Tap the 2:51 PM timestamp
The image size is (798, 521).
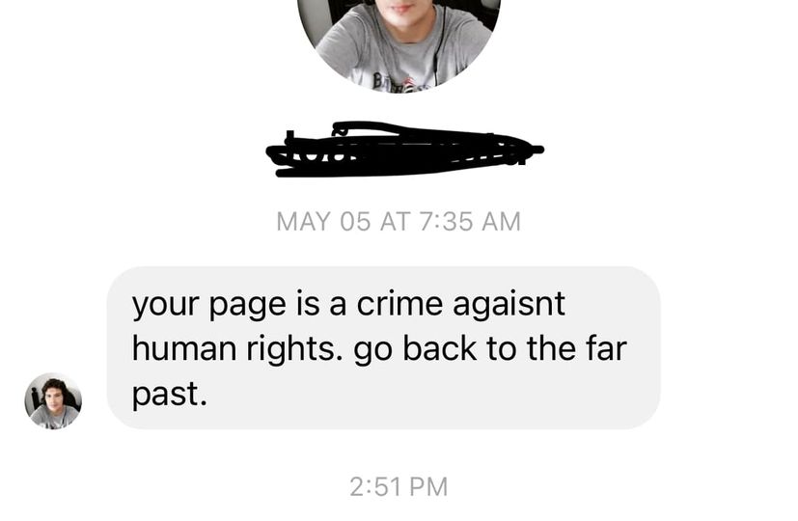[x=399, y=486]
